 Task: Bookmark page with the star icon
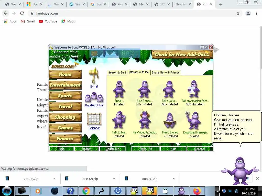point(238,13)
